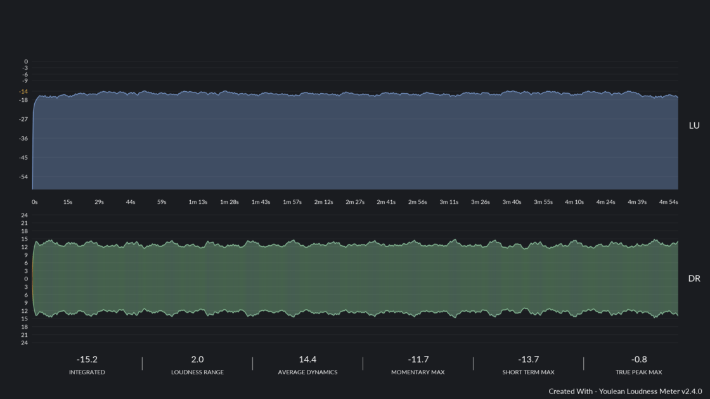Go to the 3m 40s timeline marker
710x399 pixels.
(x=512, y=202)
